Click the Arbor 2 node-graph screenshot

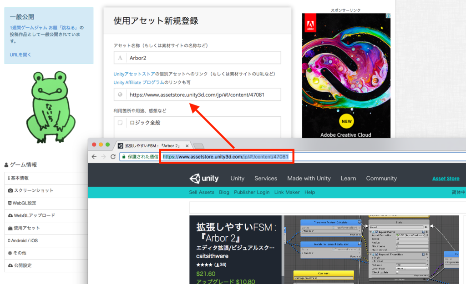[x=371, y=249]
